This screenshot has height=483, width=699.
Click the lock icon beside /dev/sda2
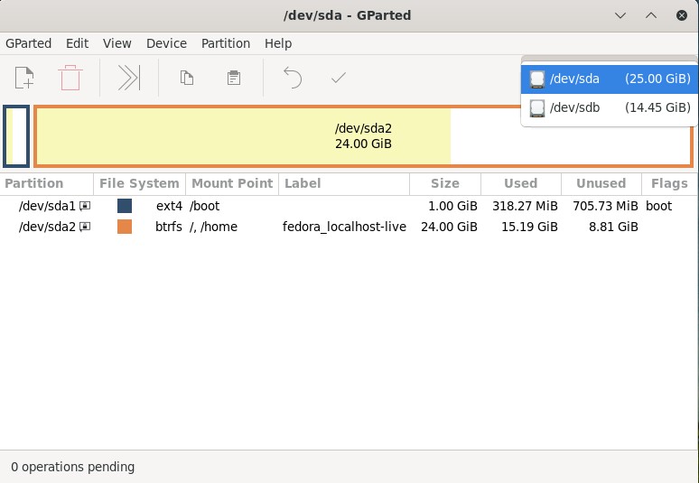click(85, 227)
